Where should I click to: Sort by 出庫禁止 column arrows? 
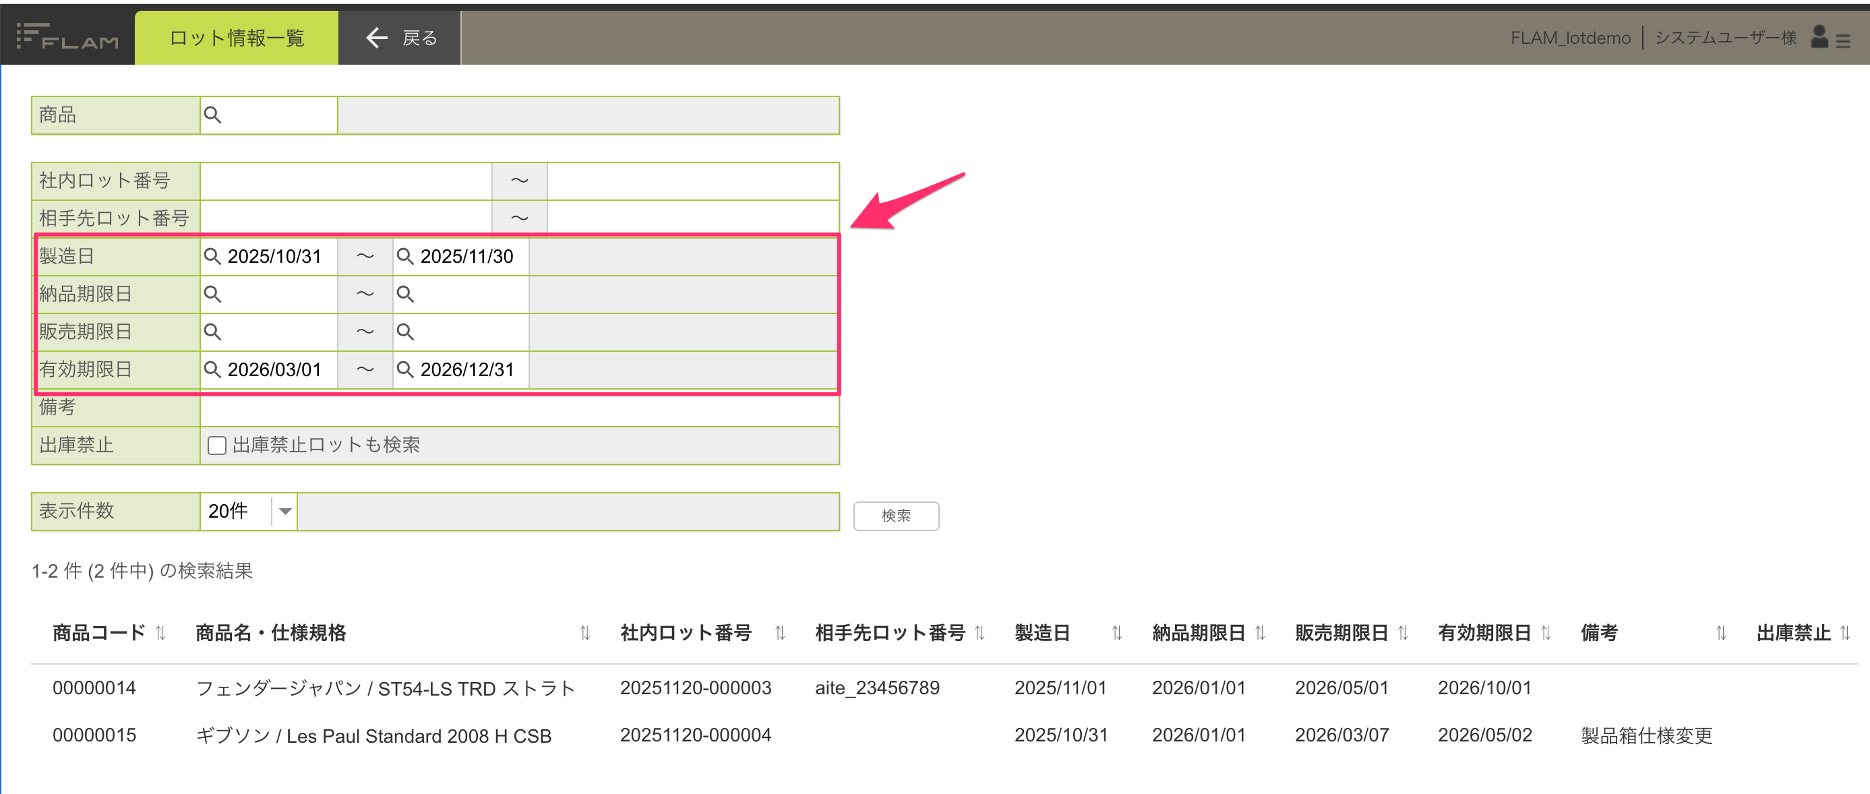pos(1845,634)
